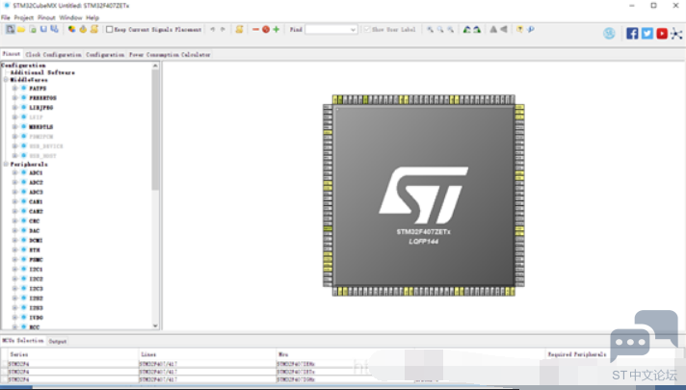Select the I2S2 peripheral item
Screen dimensions: 686x390
36,299
